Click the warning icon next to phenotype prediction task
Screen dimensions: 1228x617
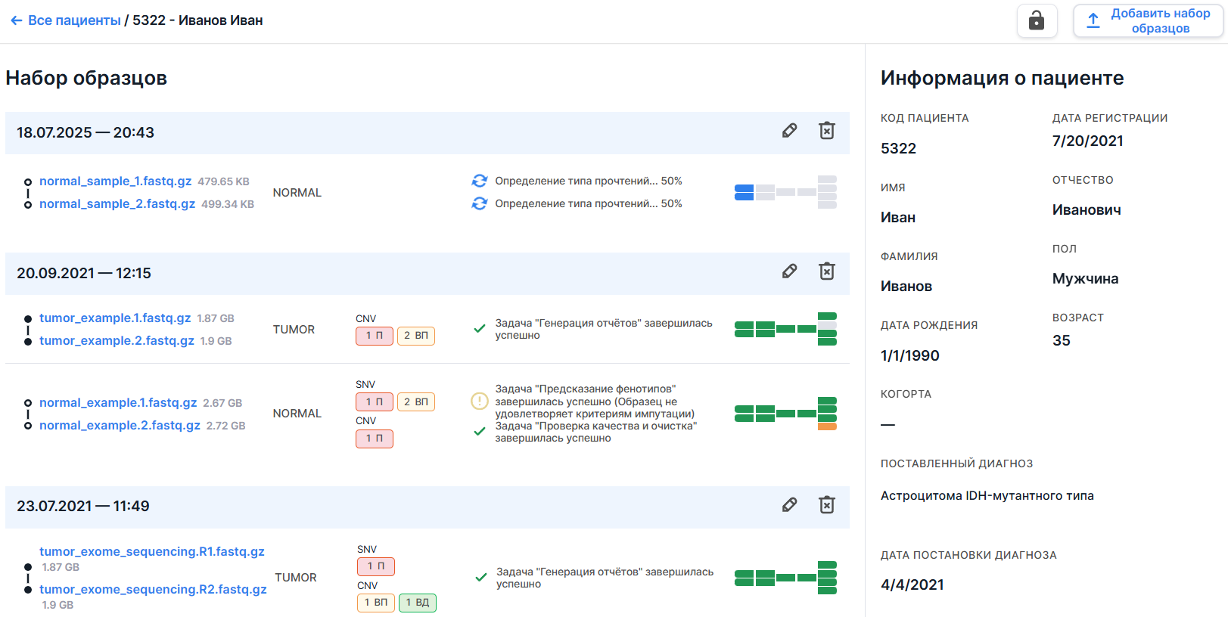[x=479, y=401]
